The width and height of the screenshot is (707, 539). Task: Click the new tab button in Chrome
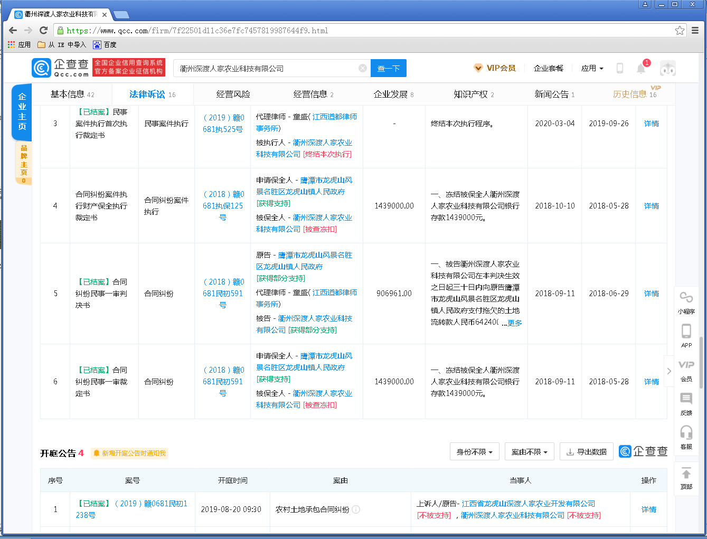[121, 15]
